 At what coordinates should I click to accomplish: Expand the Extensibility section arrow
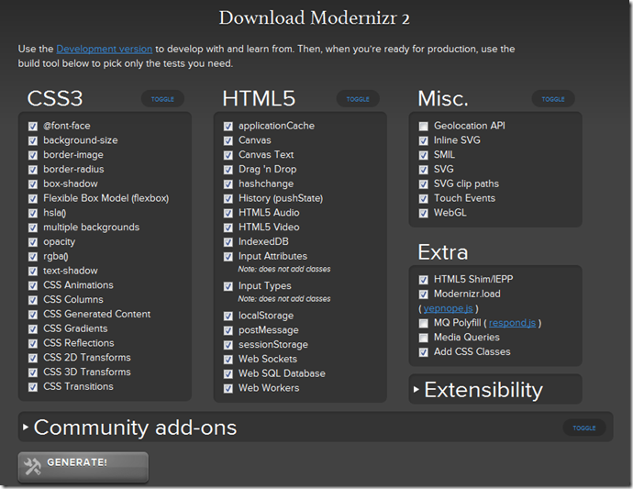click(x=416, y=390)
